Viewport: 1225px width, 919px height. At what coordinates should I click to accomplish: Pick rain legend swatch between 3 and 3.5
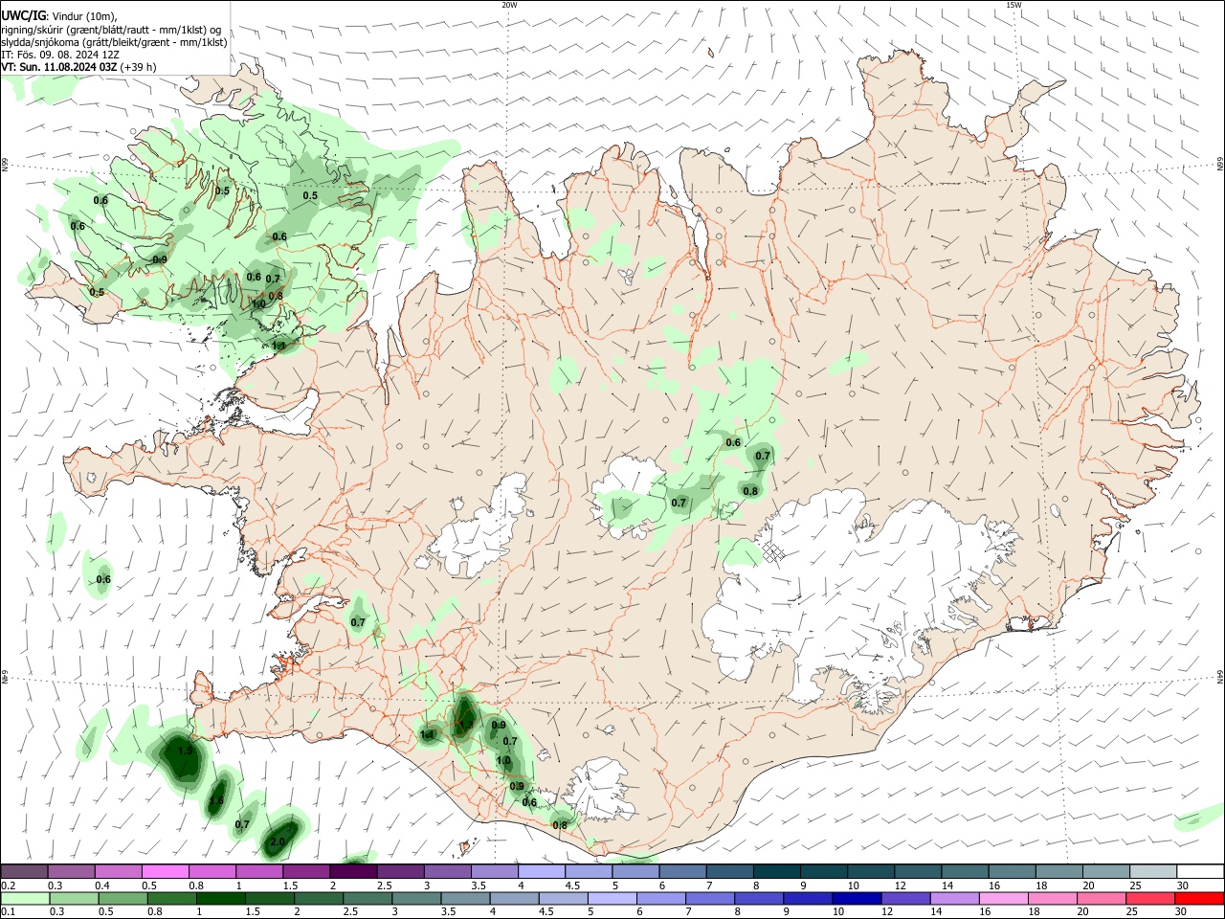tap(416, 899)
